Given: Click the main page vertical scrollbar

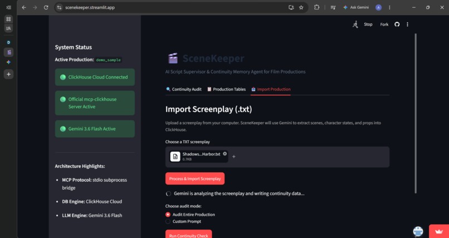Looking at the screenshot, I should pyautogui.click(x=416, y=113).
